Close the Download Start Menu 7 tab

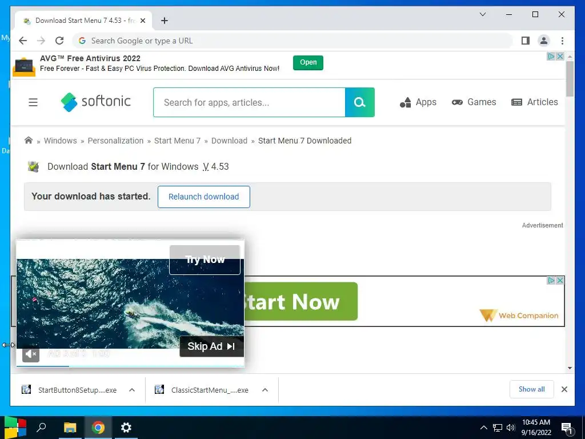pyautogui.click(x=142, y=21)
